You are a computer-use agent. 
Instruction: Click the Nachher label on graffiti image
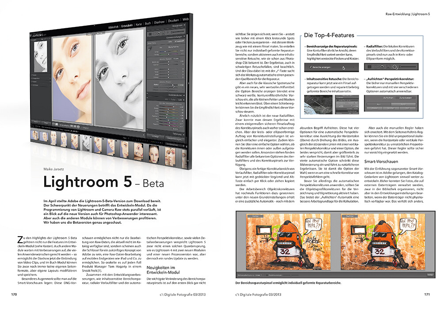click(x=350, y=216)
